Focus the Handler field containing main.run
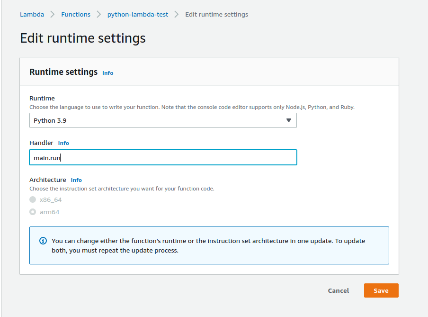428x317 pixels. pyautogui.click(x=162, y=157)
